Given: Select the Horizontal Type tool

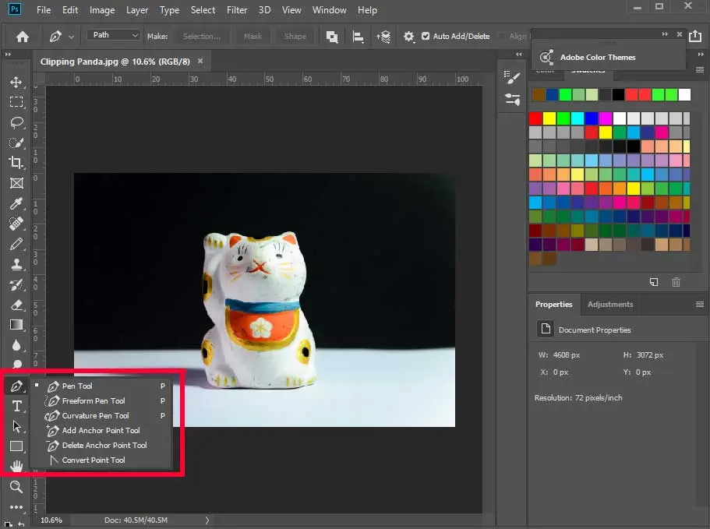Looking at the screenshot, I should click(x=16, y=406).
